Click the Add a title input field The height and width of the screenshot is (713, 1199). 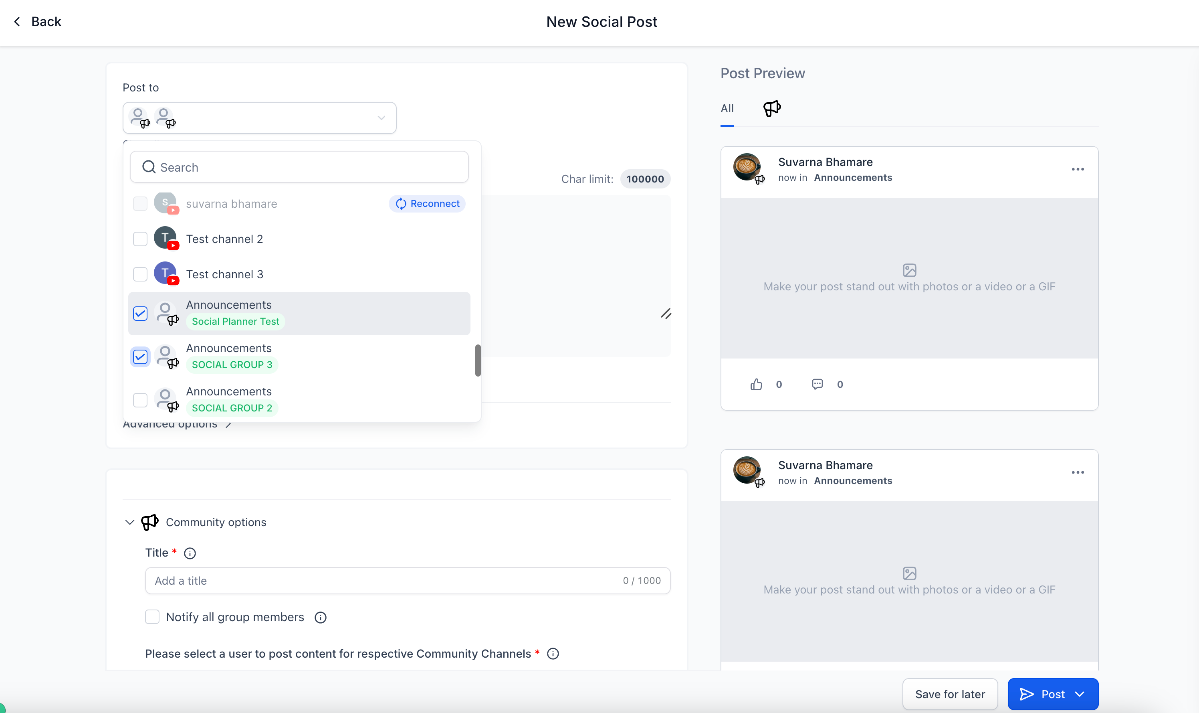coord(384,581)
